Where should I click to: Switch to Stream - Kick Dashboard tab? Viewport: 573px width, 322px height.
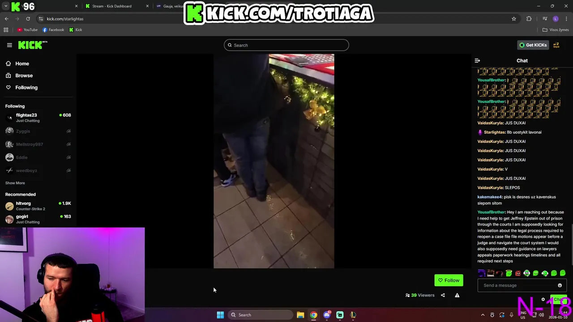[112, 6]
